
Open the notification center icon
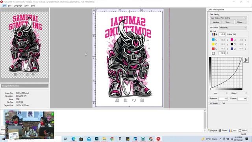pyautogui.click(x=247, y=139)
